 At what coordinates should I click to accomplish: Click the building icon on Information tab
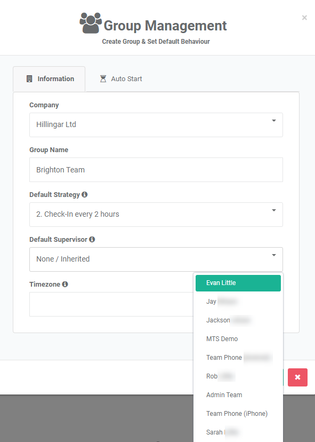pyautogui.click(x=29, y=78)
